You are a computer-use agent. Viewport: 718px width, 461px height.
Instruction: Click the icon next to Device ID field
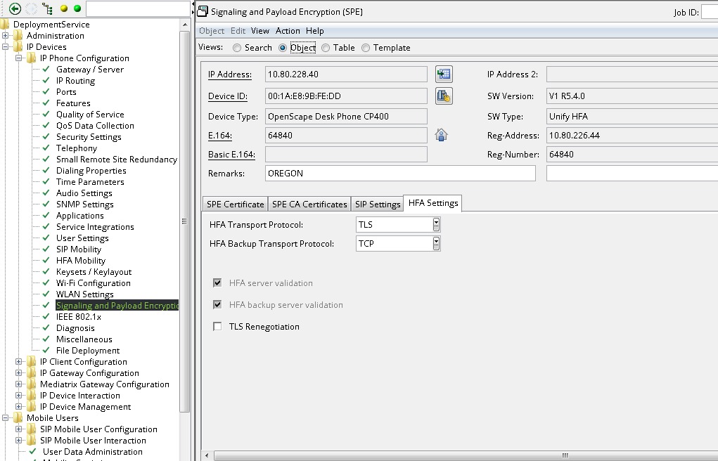tap(444, 96)
